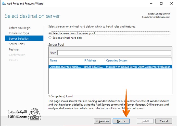Open the Server Selection step
This screenshot has width=177, height=126.
[x=19, y=39]
